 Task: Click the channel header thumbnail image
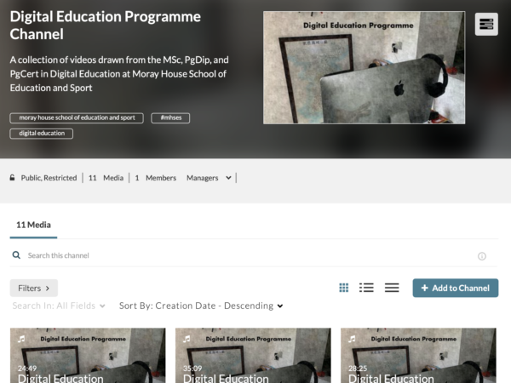tap(364, 68)
